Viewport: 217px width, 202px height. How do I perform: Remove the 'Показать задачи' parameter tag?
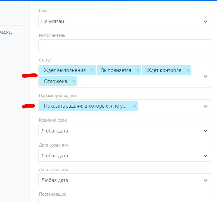[x=134, y=106]
